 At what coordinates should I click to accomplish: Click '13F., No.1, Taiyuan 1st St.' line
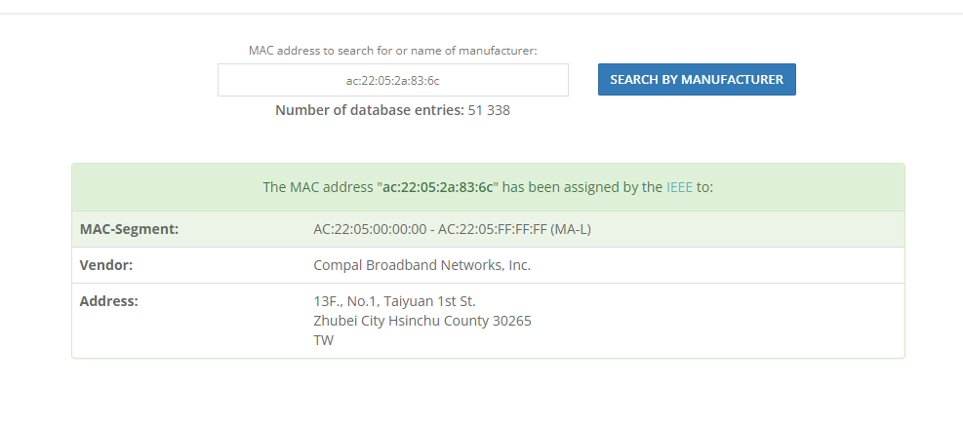[x=394, y=301]
